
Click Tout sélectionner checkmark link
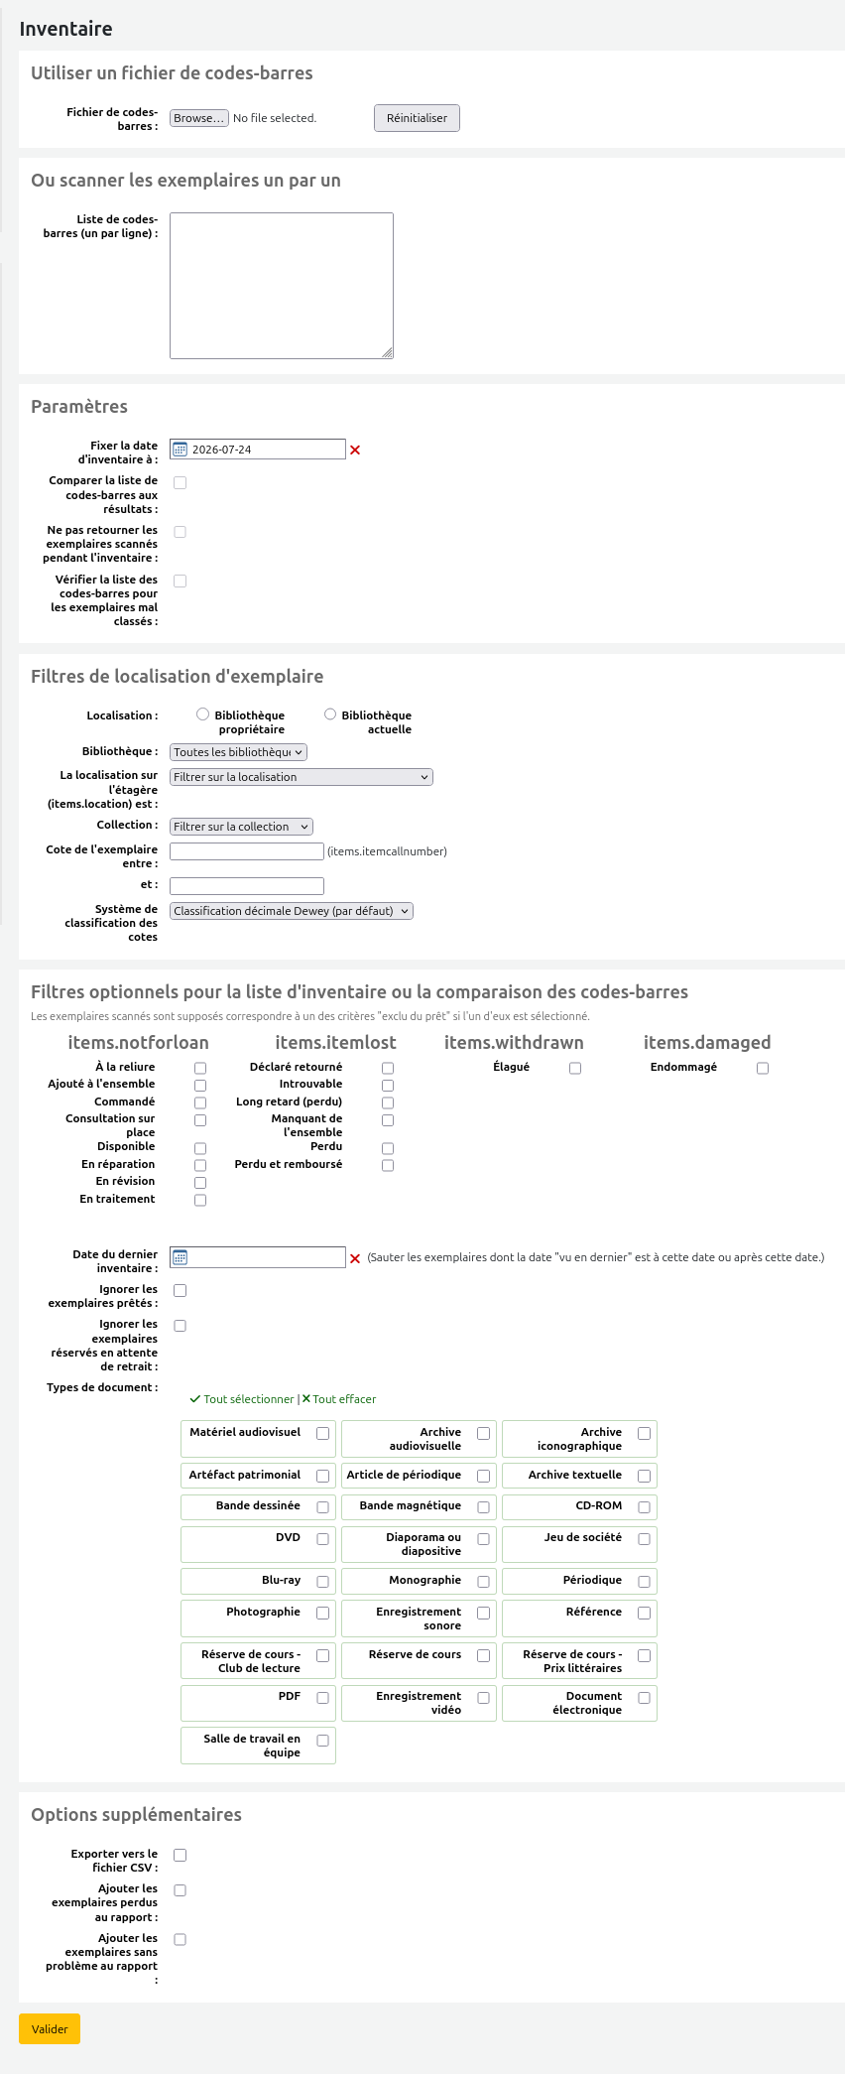point(242,1399)
